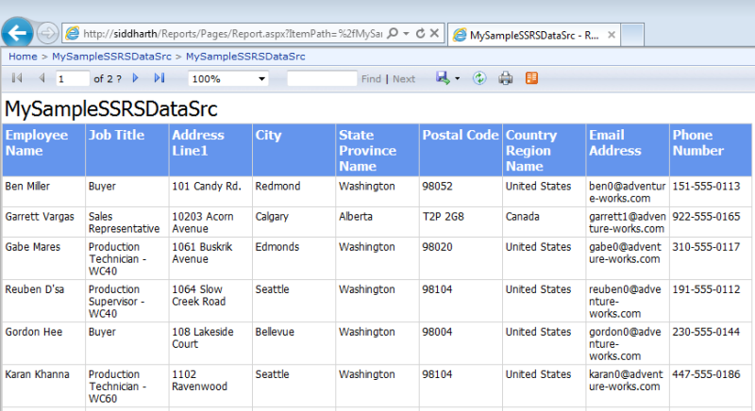Select the MySampleSSRSDataSrc browser tab
Viewport: 755px width, 411px height.
[528, 35]
